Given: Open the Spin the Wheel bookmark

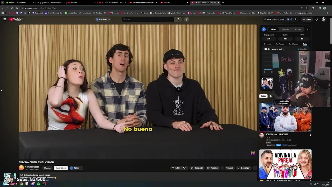Looking at the screenshot, I should [x=176, y=13].
